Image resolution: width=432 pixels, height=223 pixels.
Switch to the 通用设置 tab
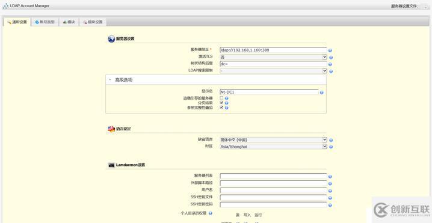(17, 22)
